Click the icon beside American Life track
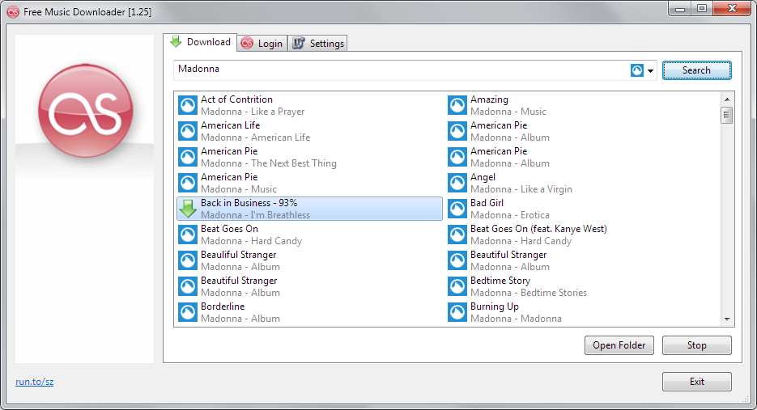 [x=188, y=131]
